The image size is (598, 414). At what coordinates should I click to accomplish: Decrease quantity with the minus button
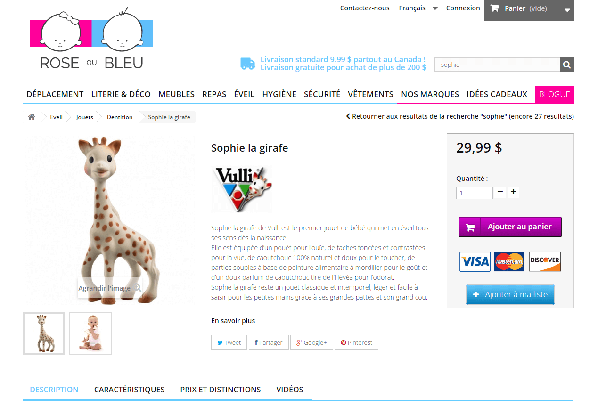click(500, 192)
